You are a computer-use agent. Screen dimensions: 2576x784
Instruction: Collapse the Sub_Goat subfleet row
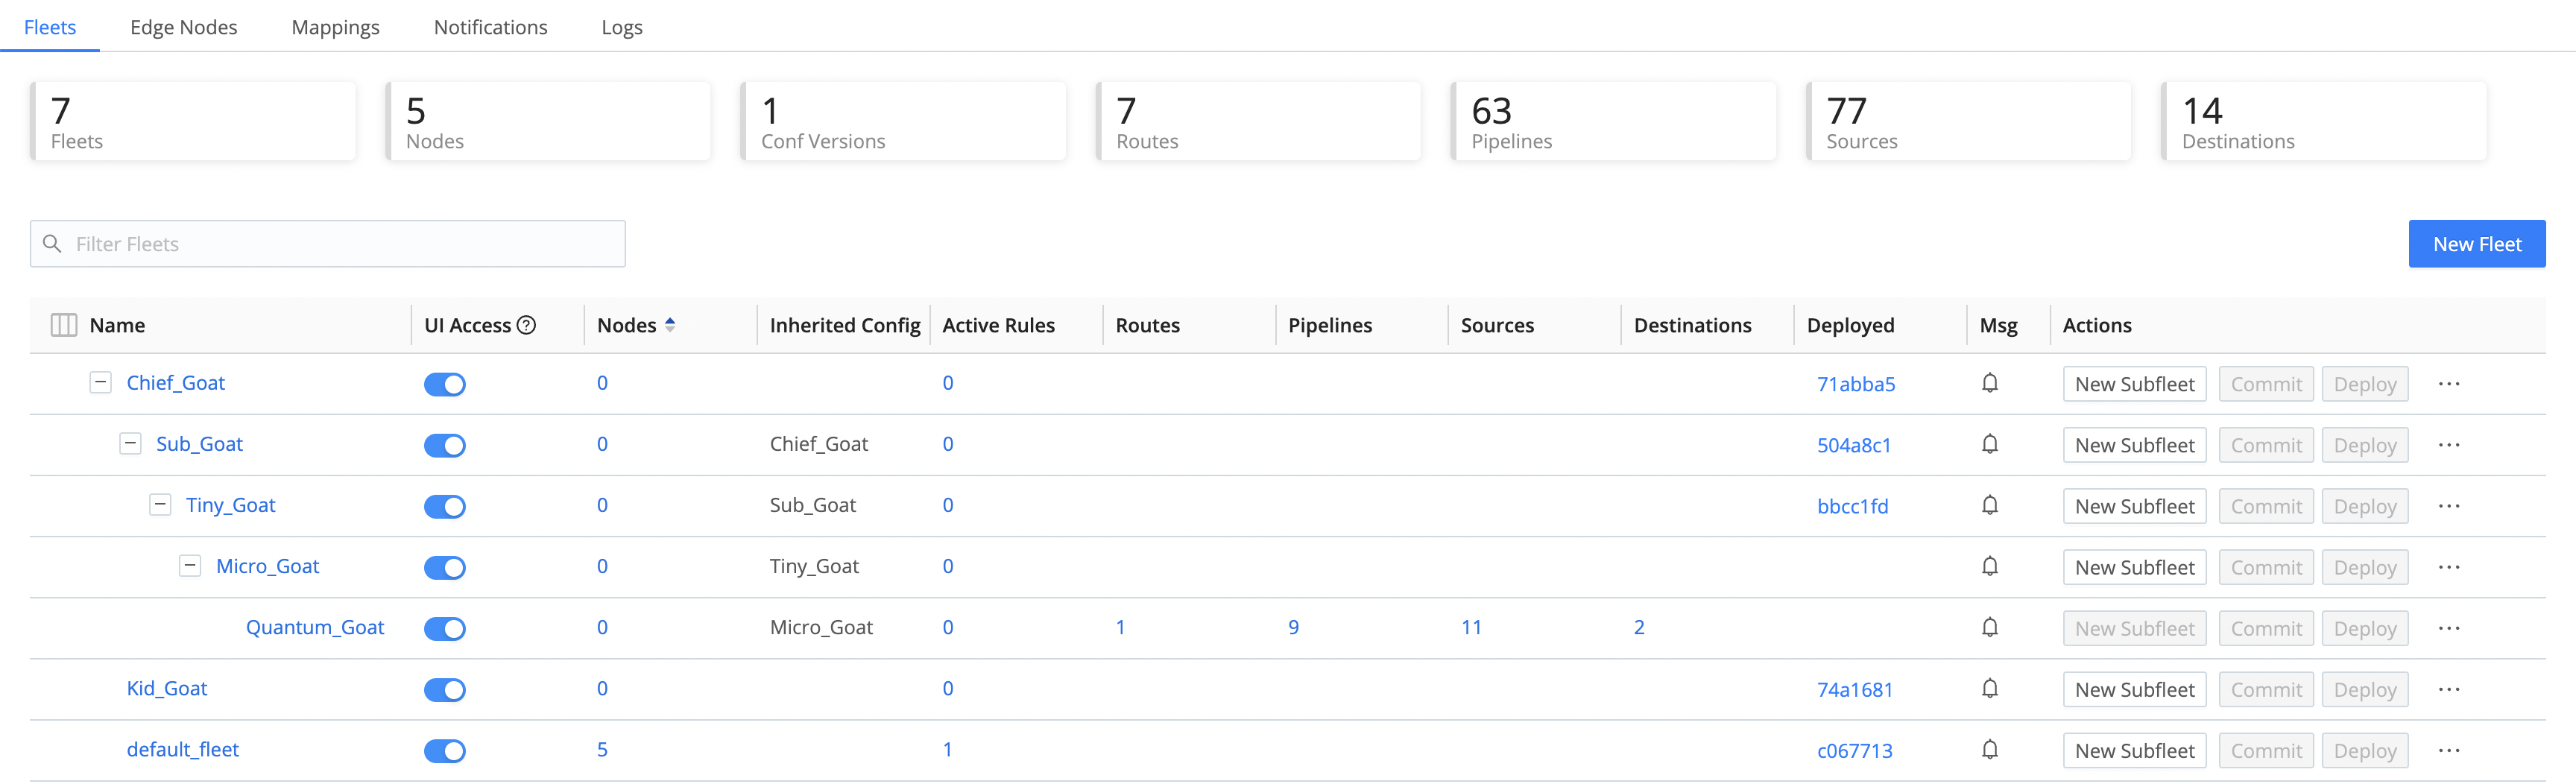tap(131, 444)
